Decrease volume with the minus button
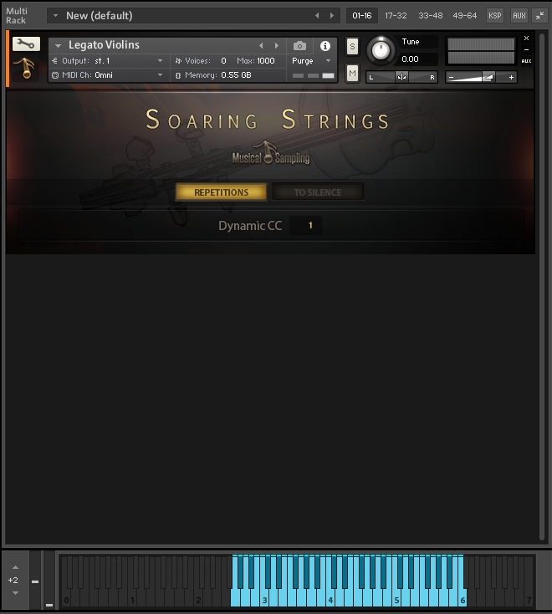Screen dimensions: 552x614 tap(451, 78)
